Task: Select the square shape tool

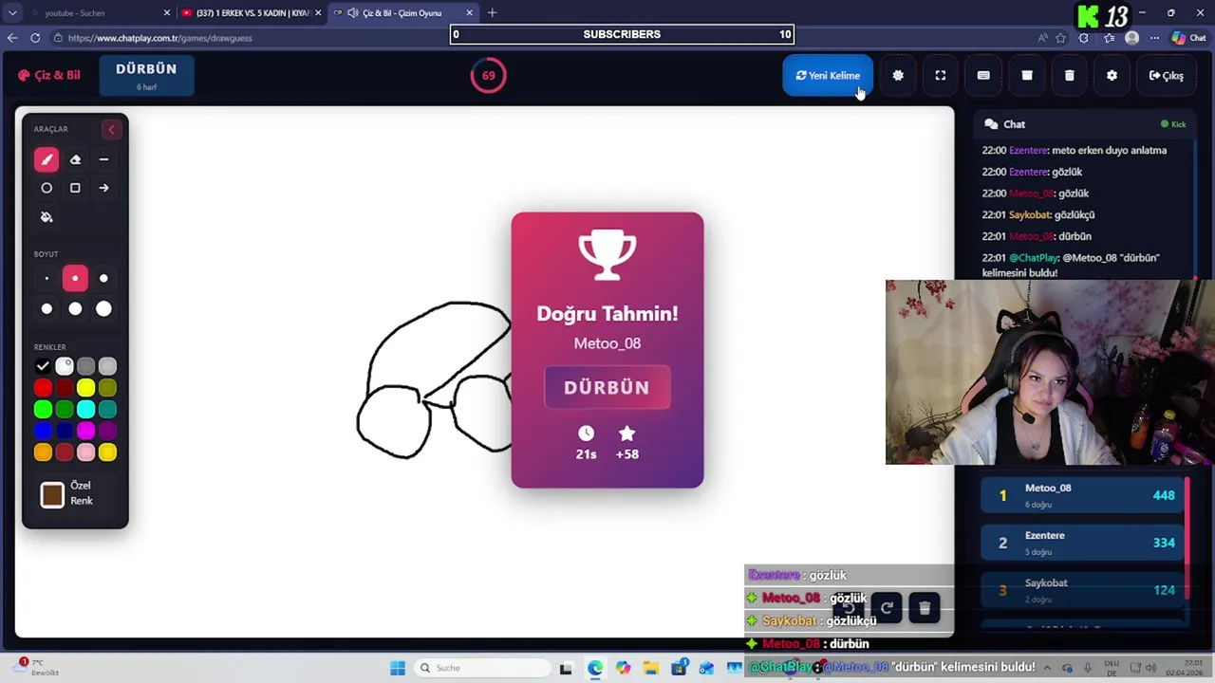Action: pos(75,188)
